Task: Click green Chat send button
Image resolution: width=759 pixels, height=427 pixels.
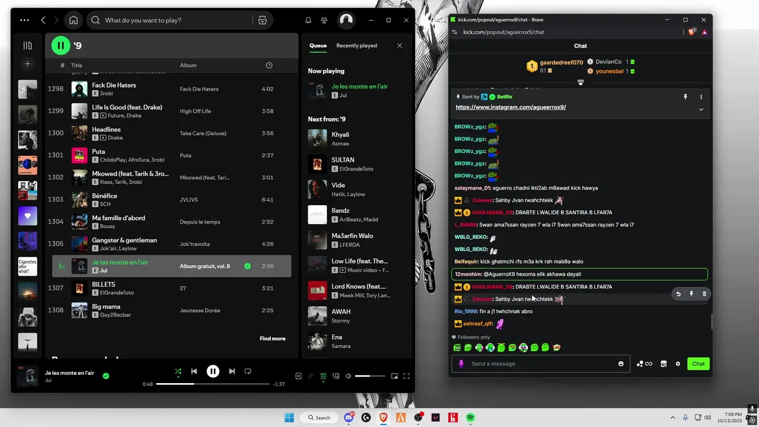Action: point(699,364)
